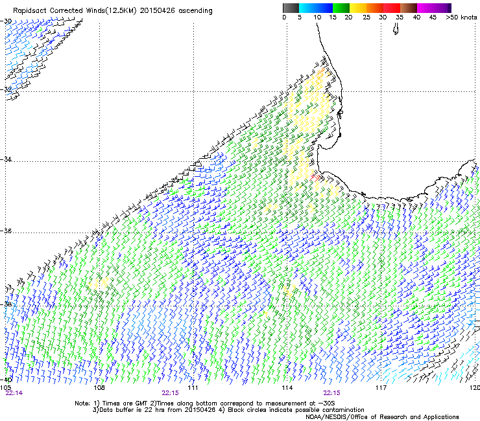This screenshot has width=480, height=421.
Task: Pick the orange 25–30 knots legend swatch
Action: [x=375, y=8]
